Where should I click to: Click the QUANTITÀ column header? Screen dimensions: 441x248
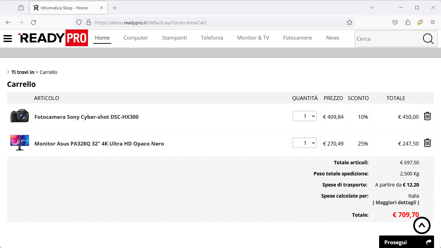pyautogui.click(x=305, y=98)
